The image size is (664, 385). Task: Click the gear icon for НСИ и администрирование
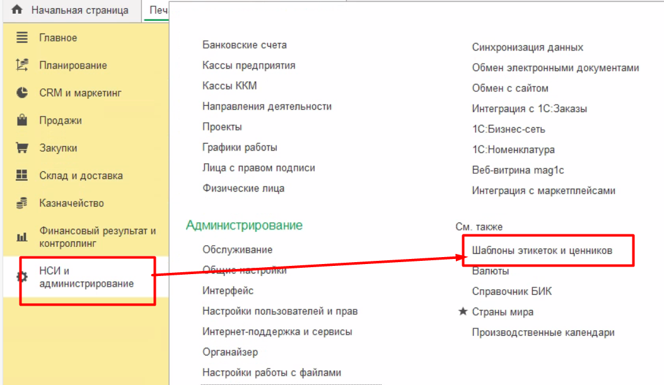22,277
